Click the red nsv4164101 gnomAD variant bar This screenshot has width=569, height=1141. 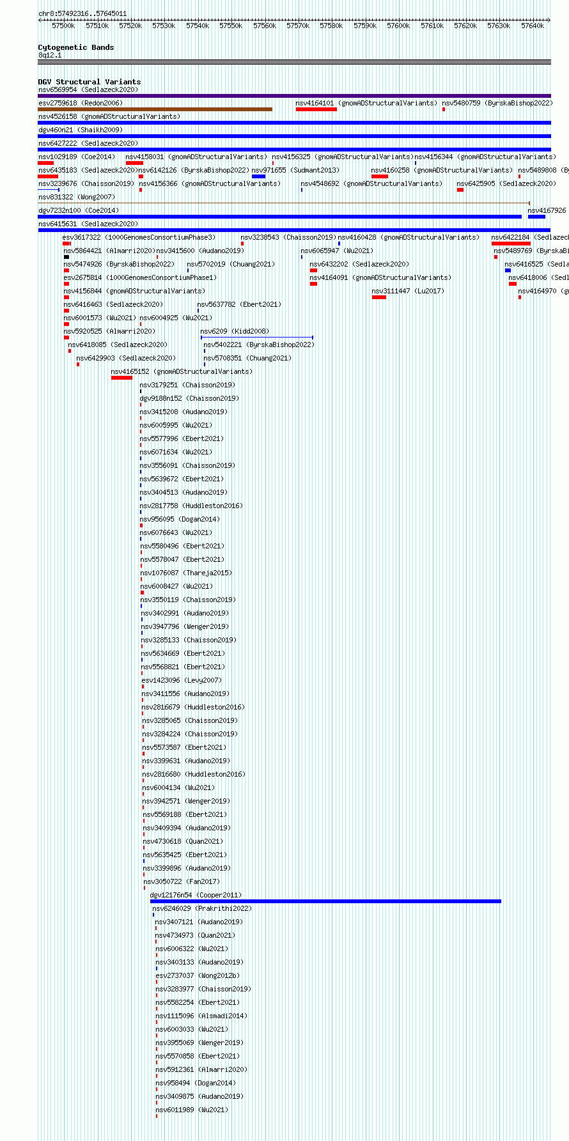click(316, 109)
